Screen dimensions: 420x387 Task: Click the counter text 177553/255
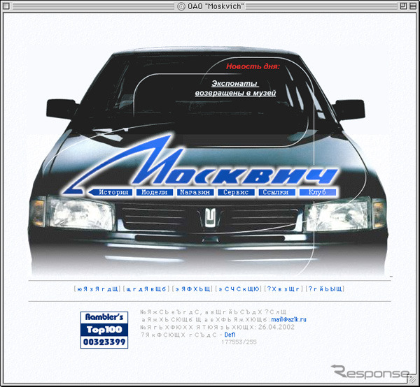pyautogui.click(x=239, y=342)
